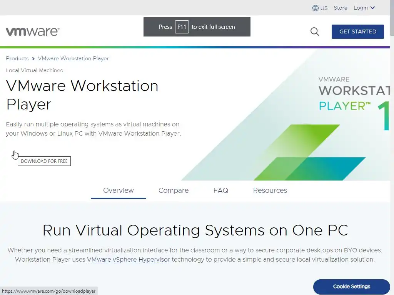Follow the VMware vSphere Hypervisor link
This screenshot has height=295, width=394.
[x=129, y=259]
